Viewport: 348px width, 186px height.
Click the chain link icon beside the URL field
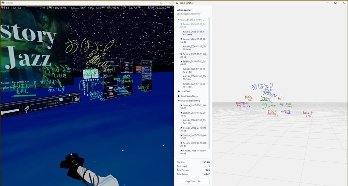(x=27, y=108)
